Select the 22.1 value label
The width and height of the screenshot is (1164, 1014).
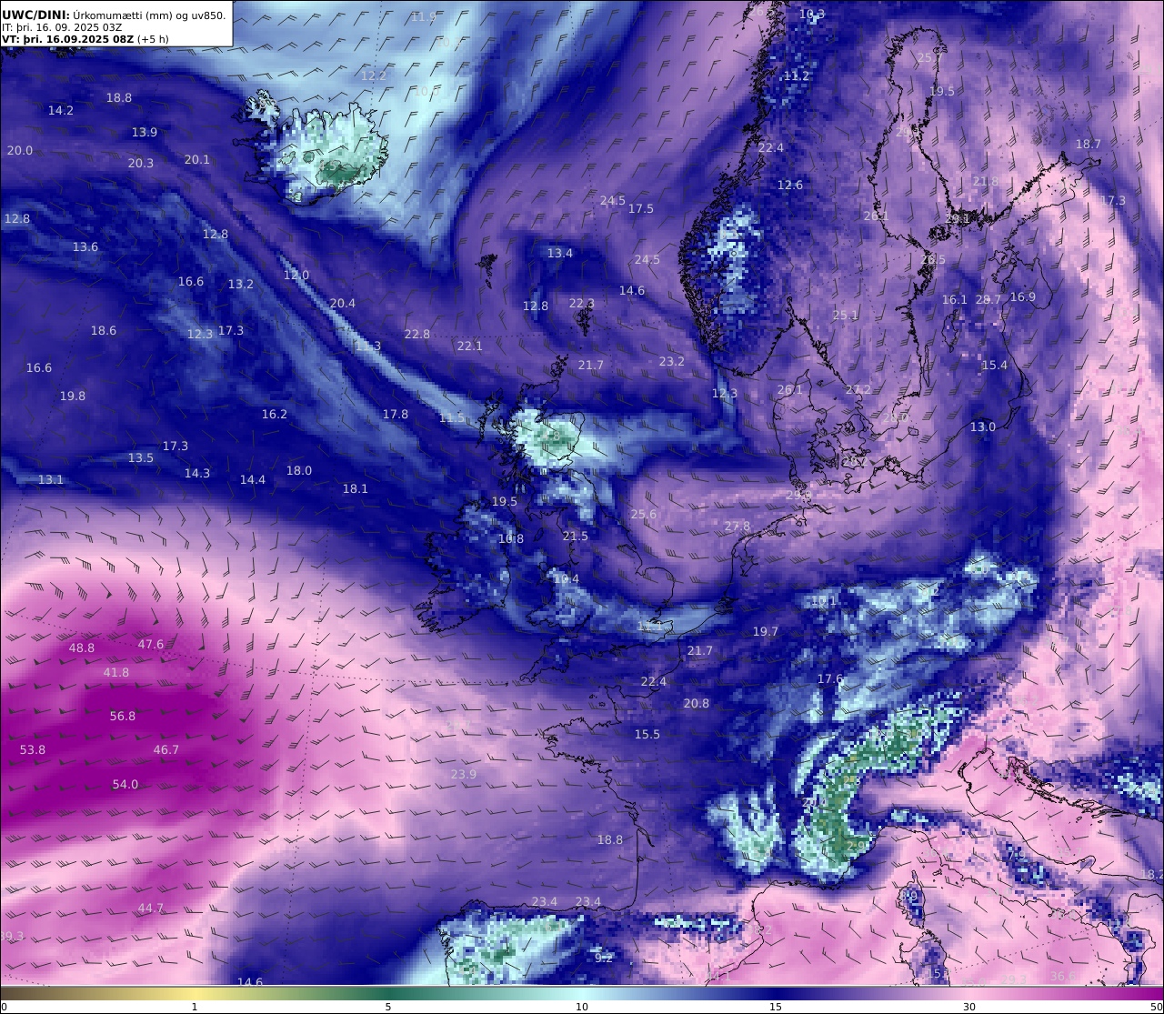pos(470,346)
